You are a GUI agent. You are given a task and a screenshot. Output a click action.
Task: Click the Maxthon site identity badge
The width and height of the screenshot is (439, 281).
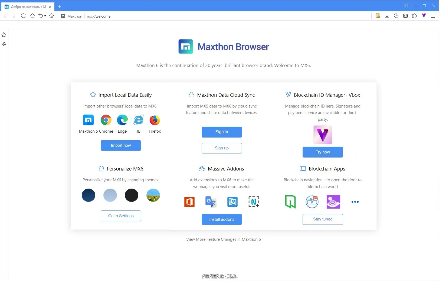coord(71,16)
